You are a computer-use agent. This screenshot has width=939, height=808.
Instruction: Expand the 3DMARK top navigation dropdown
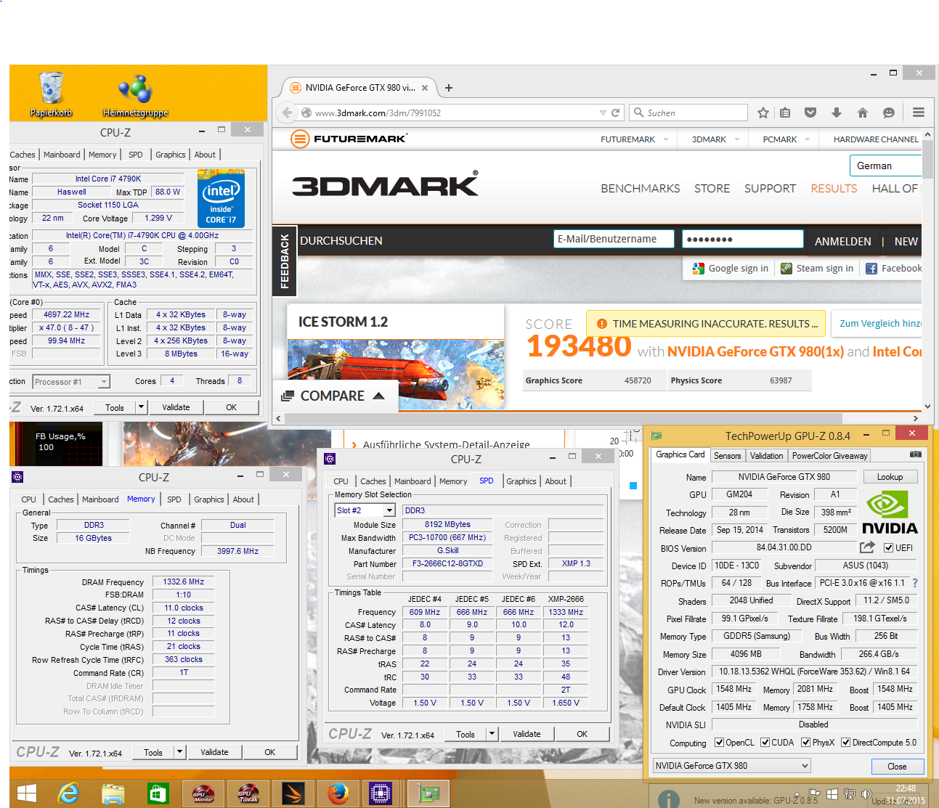[x=736, y=139]
